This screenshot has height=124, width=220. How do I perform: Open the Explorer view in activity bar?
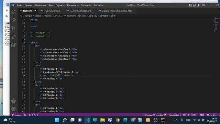tap(13, 12)
